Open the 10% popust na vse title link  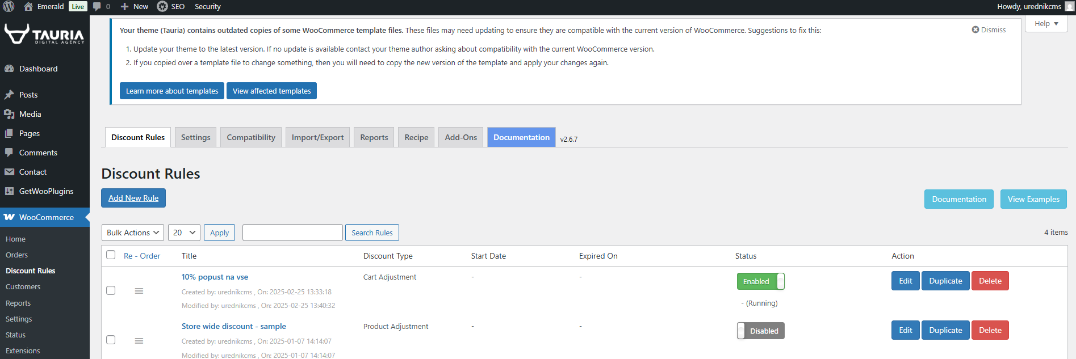click(x=215, y=277)
